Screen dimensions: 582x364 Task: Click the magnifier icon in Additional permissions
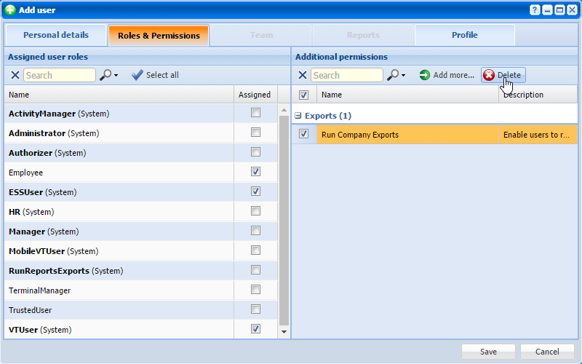tap(393, 75)
